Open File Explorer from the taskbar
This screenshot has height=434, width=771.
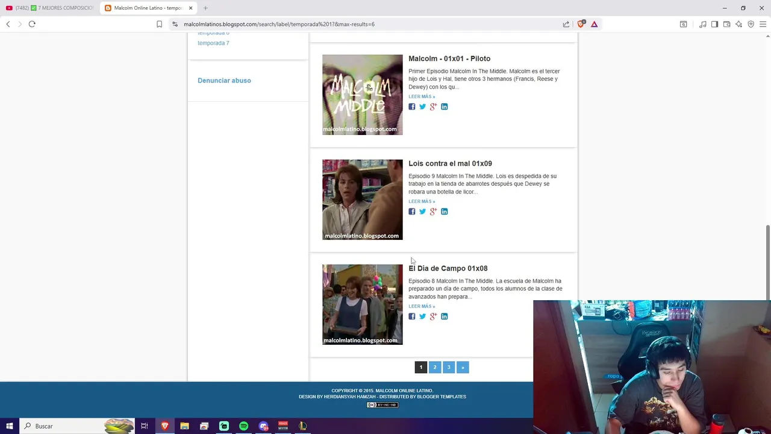coord(184,426)
